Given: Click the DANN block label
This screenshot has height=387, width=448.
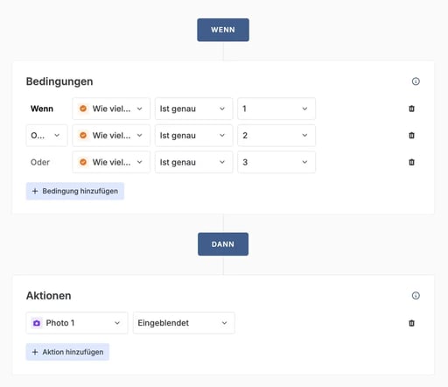Looking at the screenshot, I should [x=223, y=244].
